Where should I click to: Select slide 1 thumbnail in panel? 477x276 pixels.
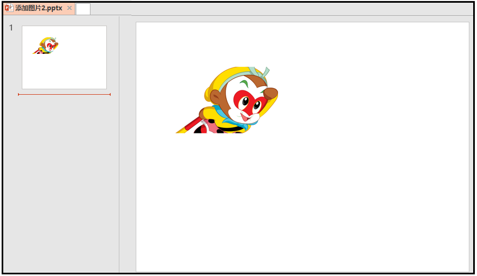tap(64, 57)
